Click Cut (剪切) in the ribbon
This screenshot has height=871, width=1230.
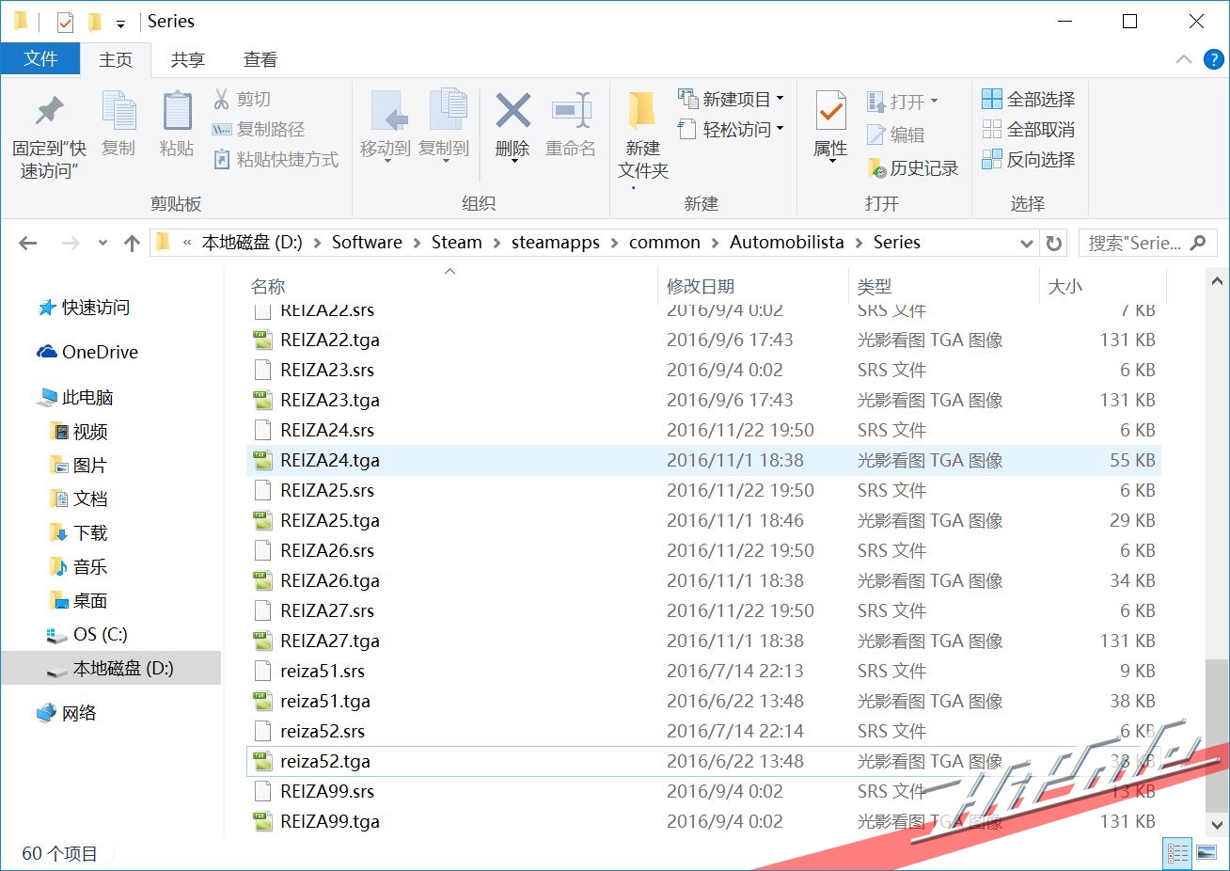(x=243, y=99)
